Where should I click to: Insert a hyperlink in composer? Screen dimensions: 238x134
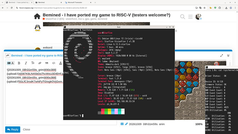pyautogui.click(x=40, y=63)
